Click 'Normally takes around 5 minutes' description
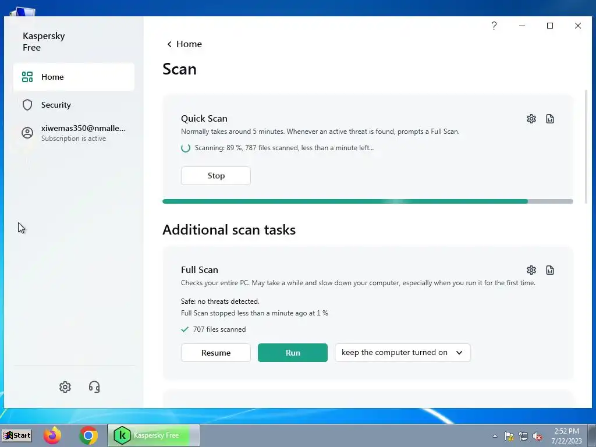Image resolution: width=596 pixels, height=447 pixels. (x=320, y=132)
